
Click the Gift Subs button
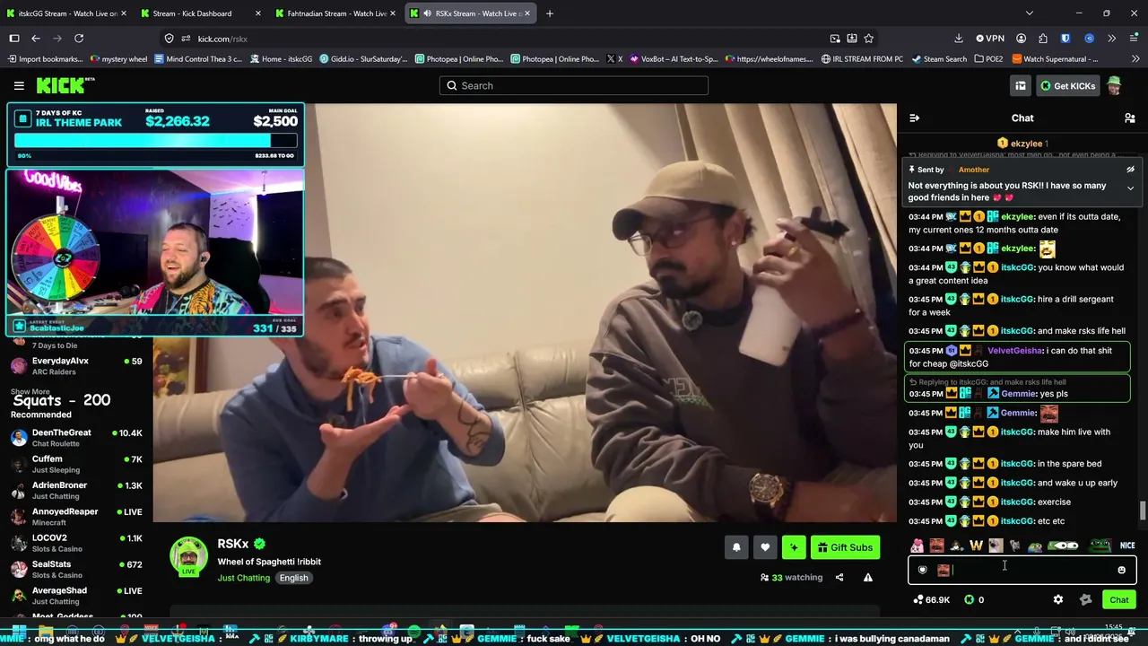pyautogui.click(x=845, y=547)
